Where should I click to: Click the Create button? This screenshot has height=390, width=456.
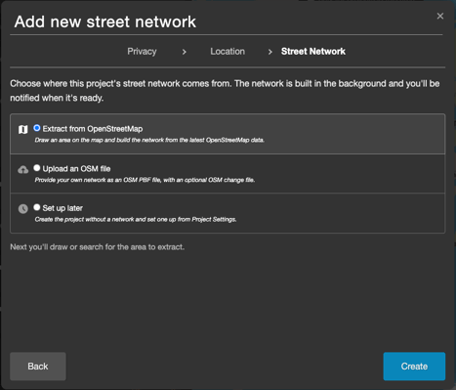point(414,367)
